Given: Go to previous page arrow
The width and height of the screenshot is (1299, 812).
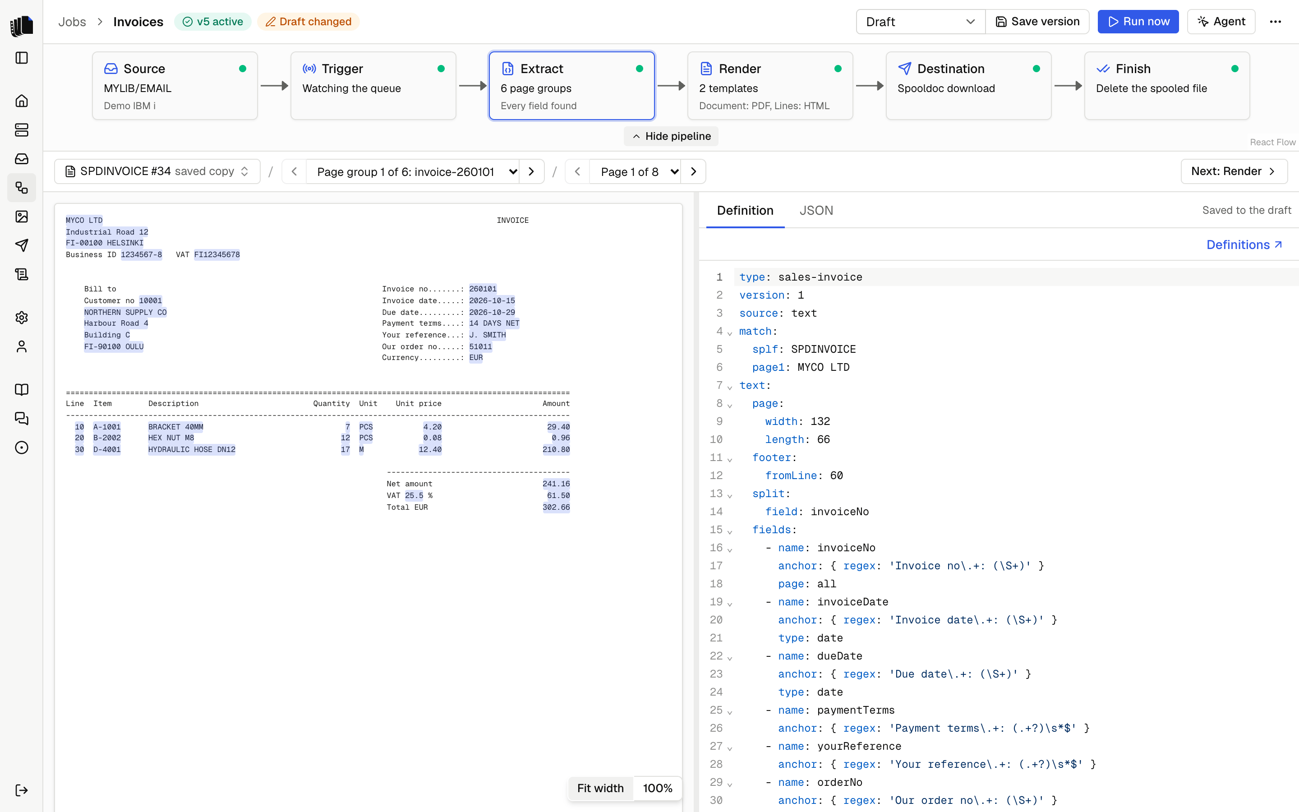Looking at the screenshot, I should click(578, 171).
